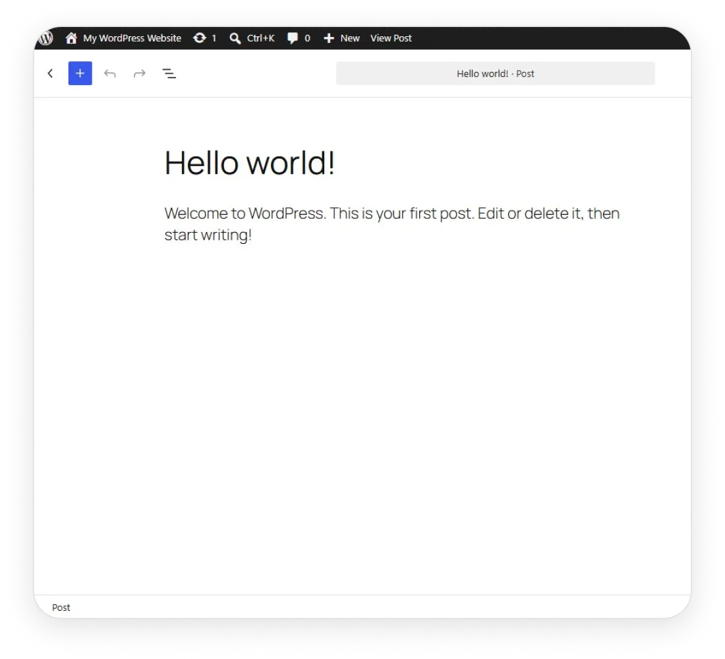Screen dimensions: 725x659
Task: Click the 'Welcome to WordPress' paragraph block
Action: tap(392, 224)
